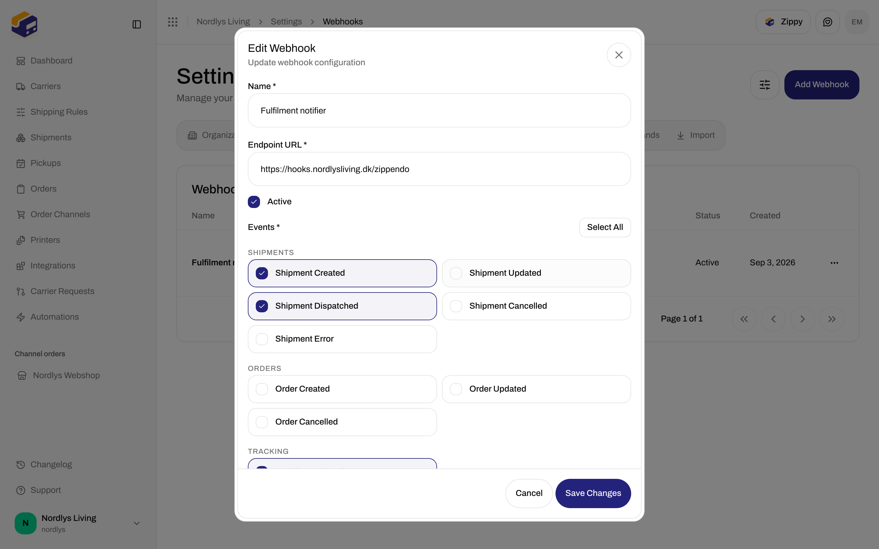The image size is (879, 549).
Task: Click the Import download icon
Action: pos(680,135)
